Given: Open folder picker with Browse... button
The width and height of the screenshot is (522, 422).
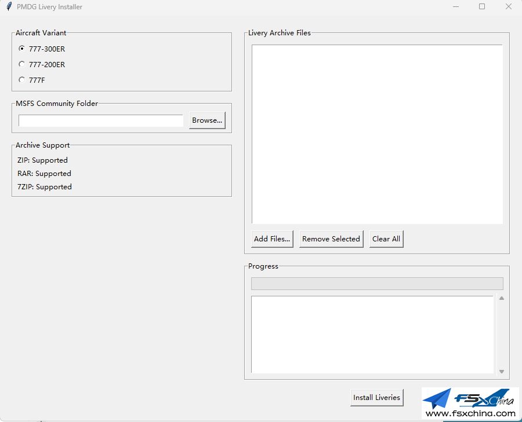Looking at the screenshot, I should tap(207, 120).
